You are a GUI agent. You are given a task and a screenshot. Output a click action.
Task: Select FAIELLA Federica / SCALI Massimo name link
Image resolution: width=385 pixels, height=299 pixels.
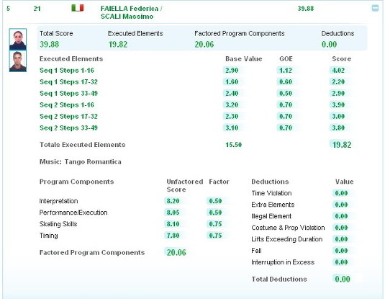[132, 12]
